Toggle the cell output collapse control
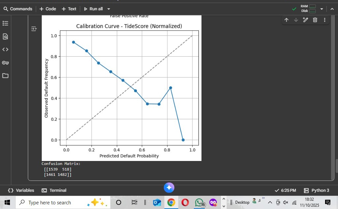Screen dimensions: 338x209 (x=34, y=29)
